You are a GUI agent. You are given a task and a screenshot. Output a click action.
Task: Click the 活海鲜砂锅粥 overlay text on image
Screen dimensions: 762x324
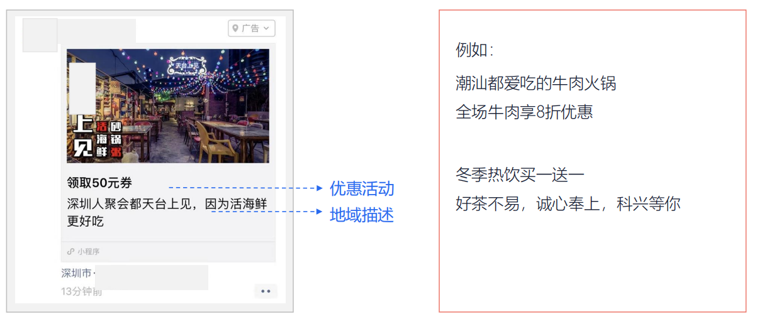coord(108,139)
